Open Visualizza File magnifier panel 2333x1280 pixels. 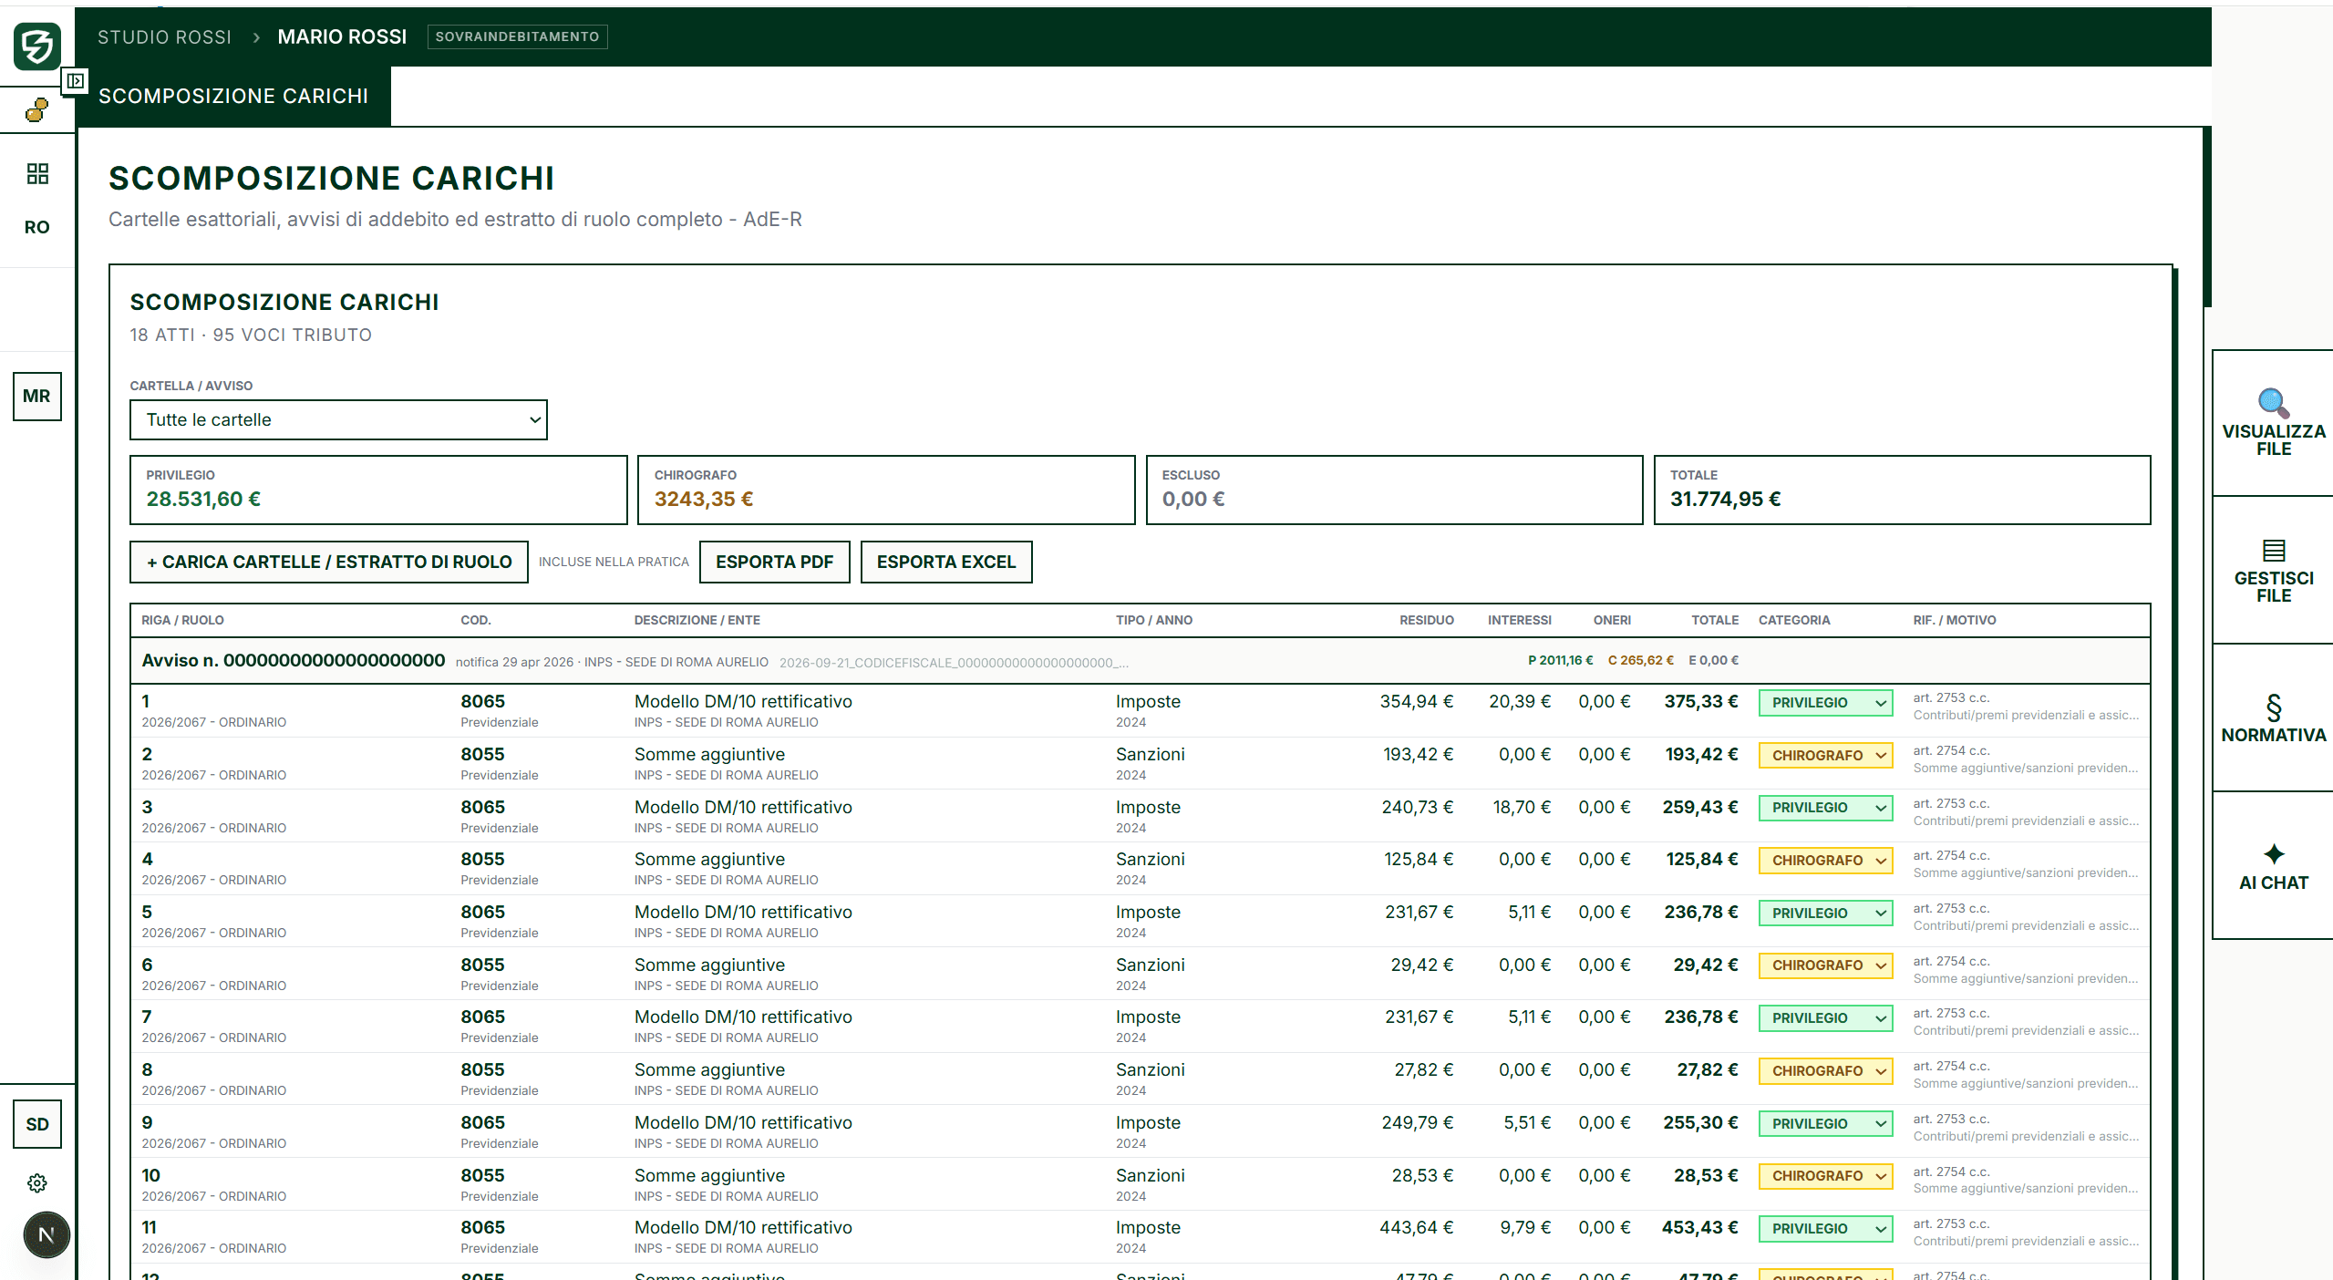tap(2273, 423)
